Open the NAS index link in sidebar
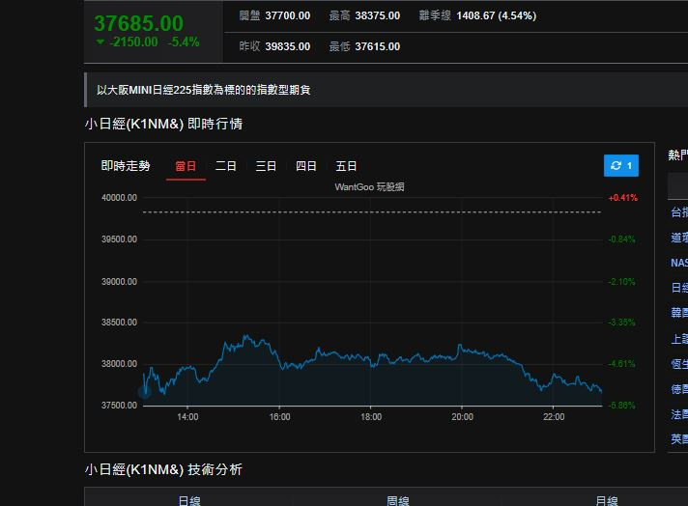This screenshot has height=506, width=688. pos(679,263)
